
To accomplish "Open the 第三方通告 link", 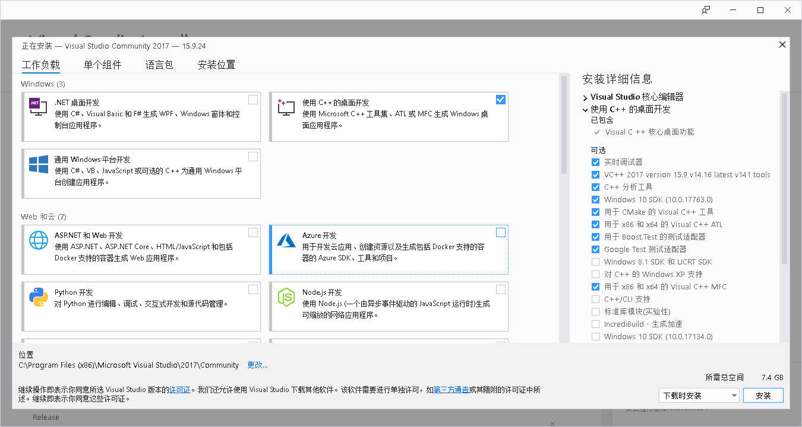I will tap(451, 390).
